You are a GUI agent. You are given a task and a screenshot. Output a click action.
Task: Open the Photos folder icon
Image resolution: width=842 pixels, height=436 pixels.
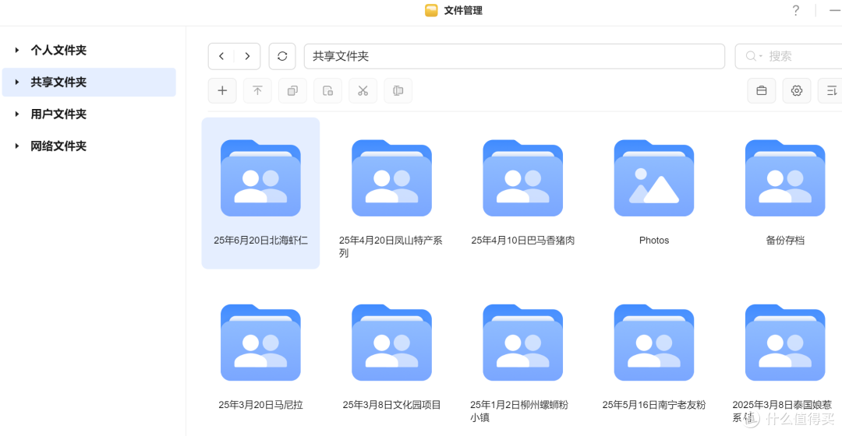point(654,178)
